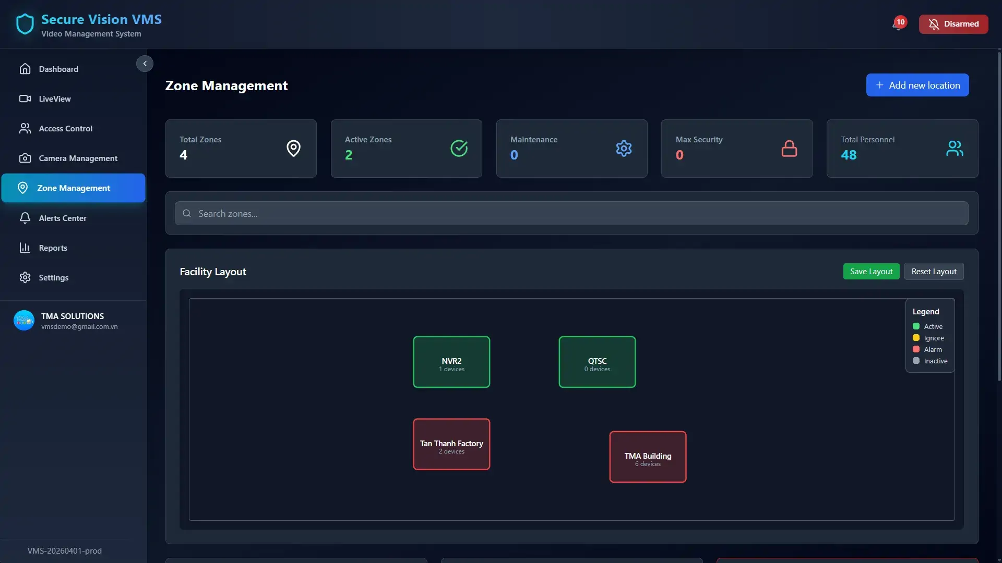Click the Zone Management pin icon in sidebar
The height and width of the screenshot is (563, 1002).
[x=22, y=188]
